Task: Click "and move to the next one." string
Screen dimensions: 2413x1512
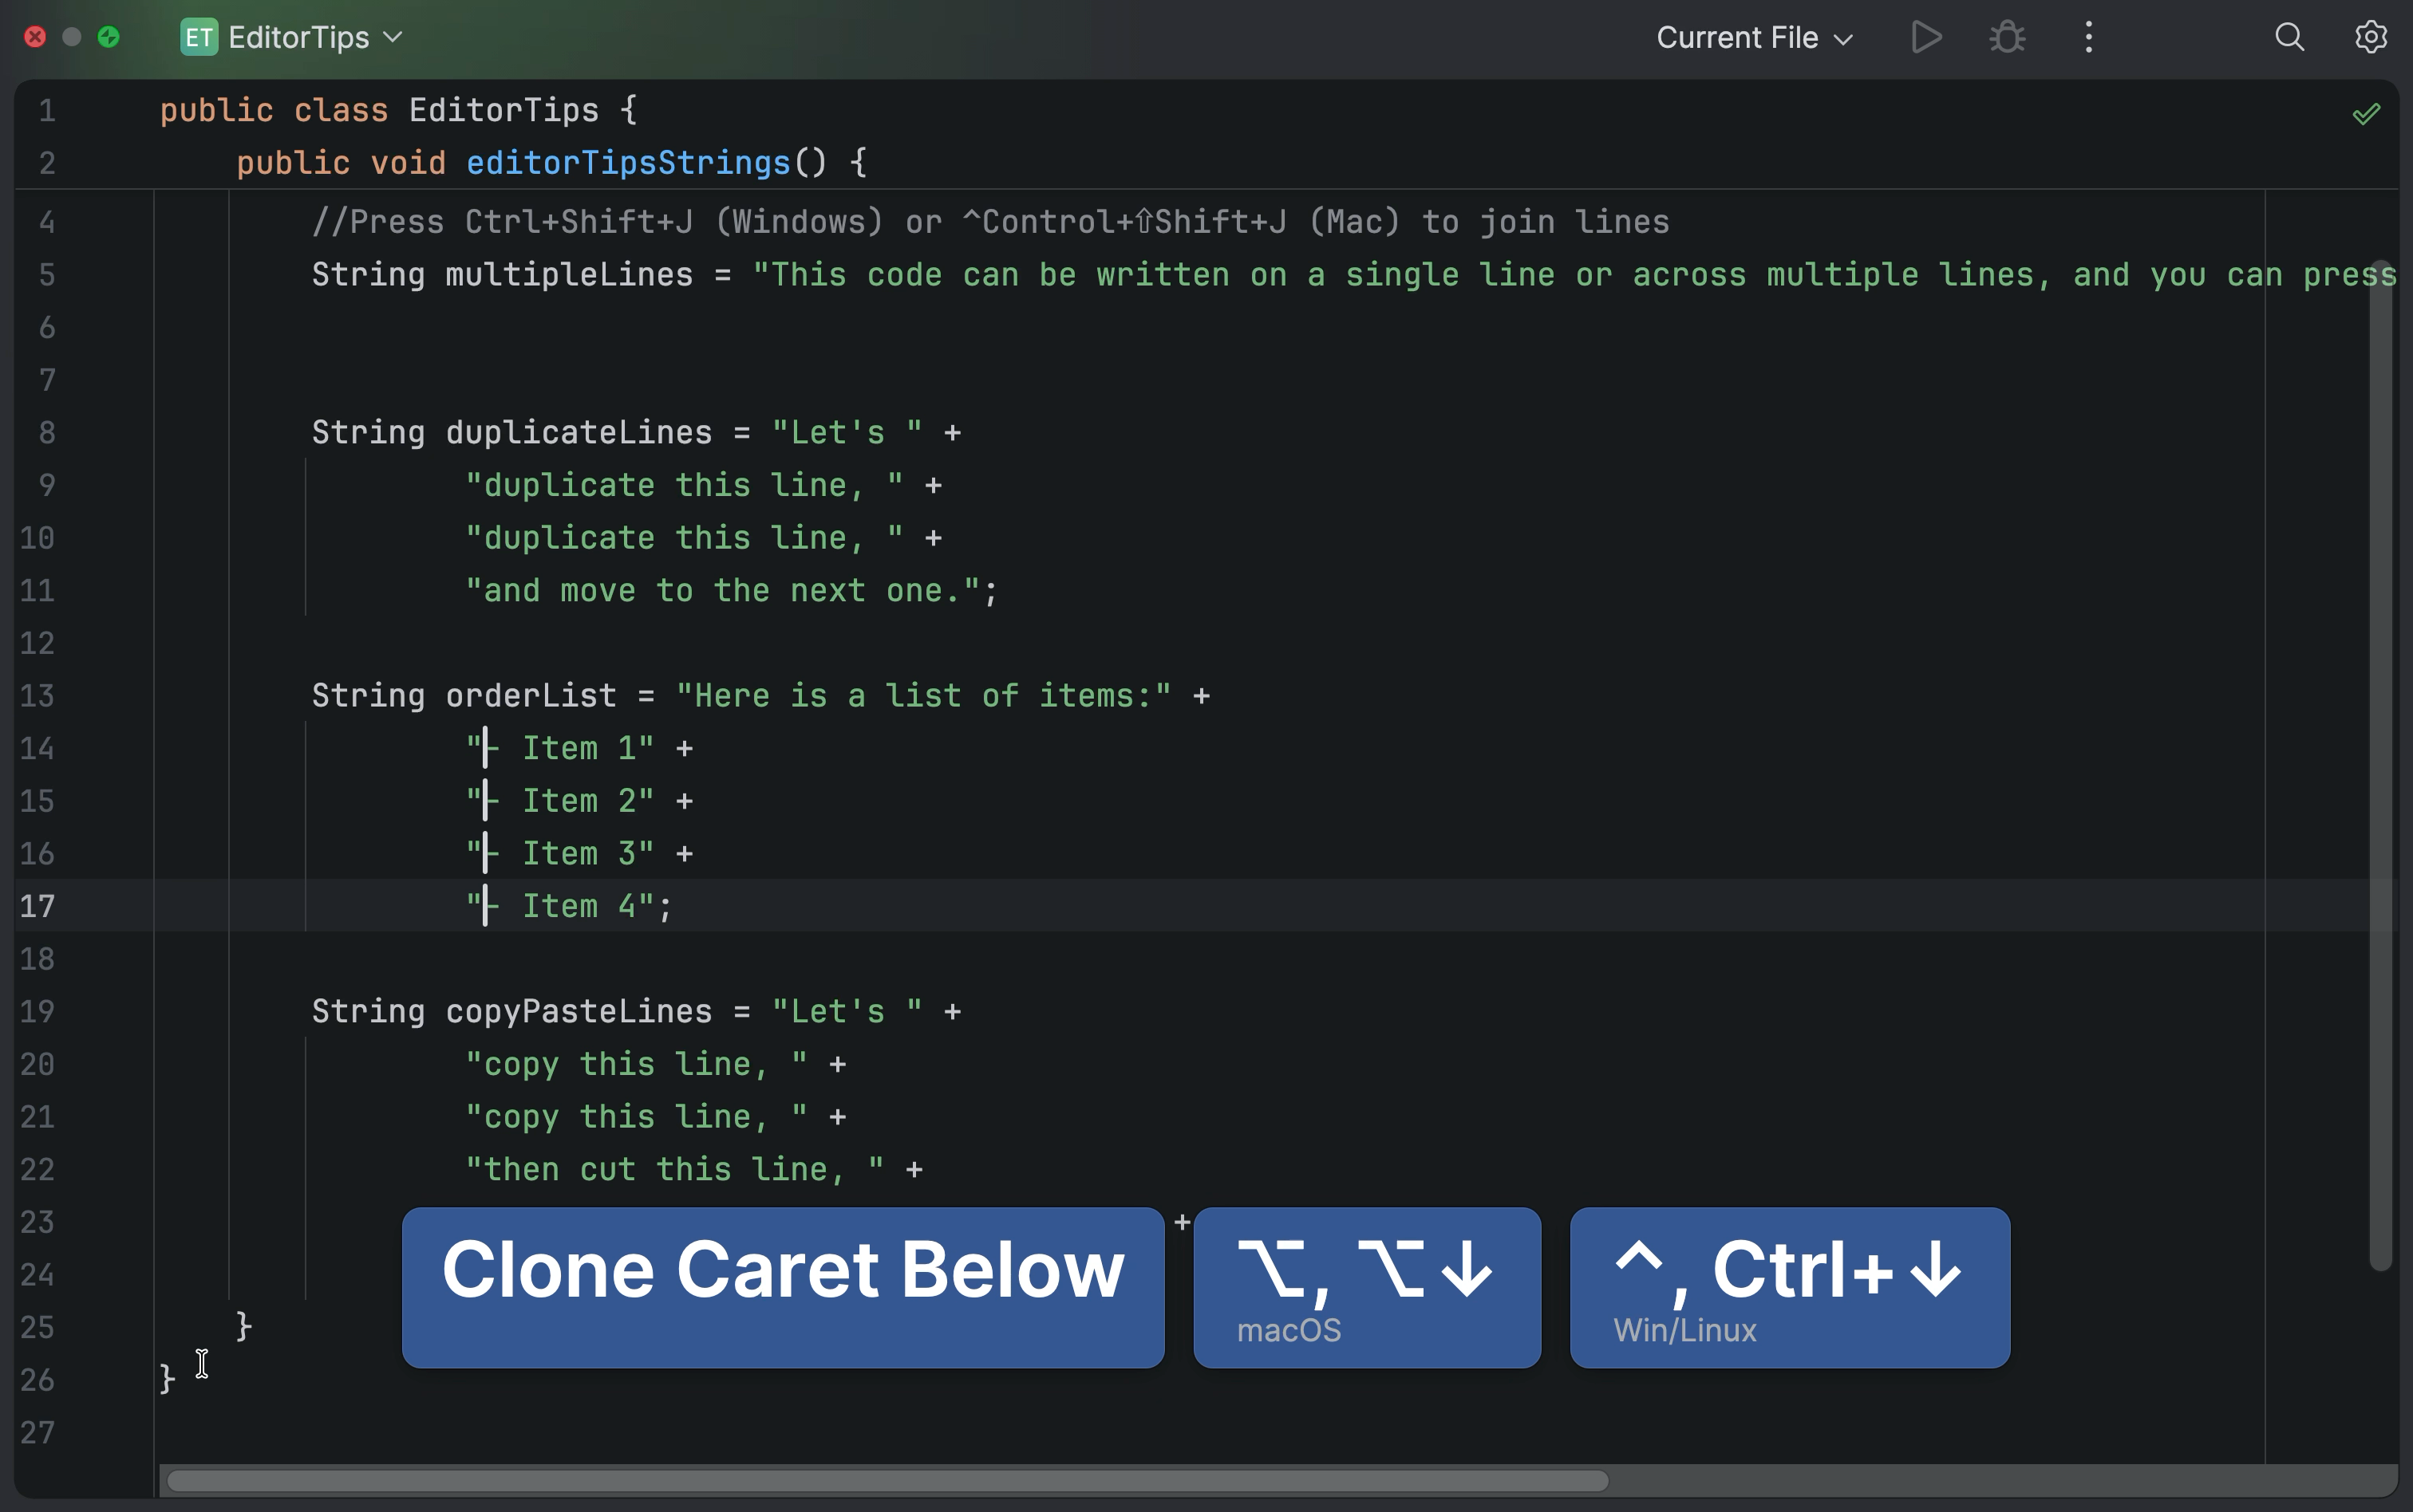Action: click(x=722, y=591)
